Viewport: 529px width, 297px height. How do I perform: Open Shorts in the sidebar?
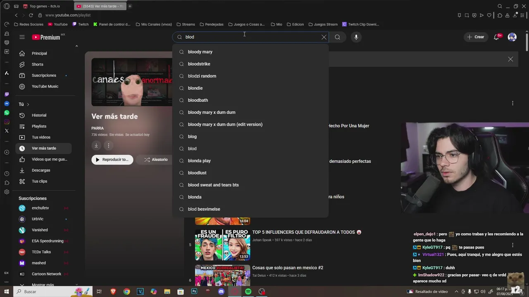43,64
